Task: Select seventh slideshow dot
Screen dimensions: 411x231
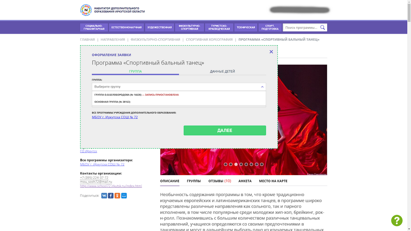Action: pyautogui.click(x=256, y=164)
